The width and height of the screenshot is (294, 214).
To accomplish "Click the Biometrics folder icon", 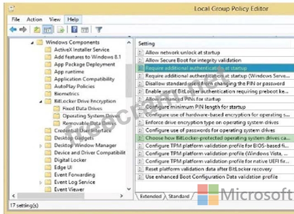I will coord(48,94).
